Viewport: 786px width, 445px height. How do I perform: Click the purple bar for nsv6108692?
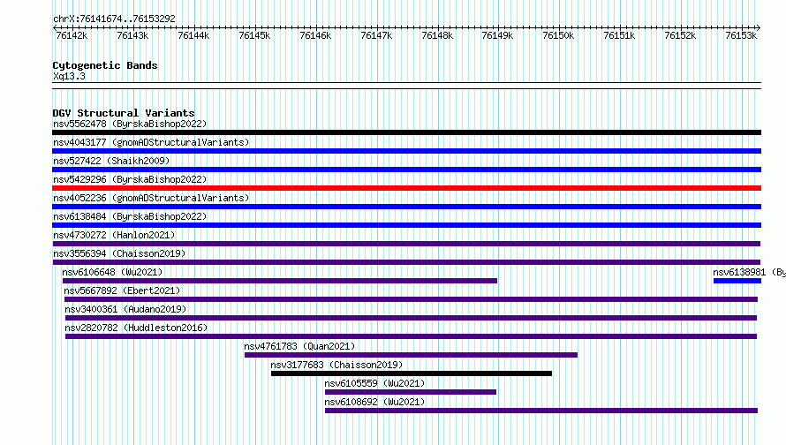click(541, 411)
